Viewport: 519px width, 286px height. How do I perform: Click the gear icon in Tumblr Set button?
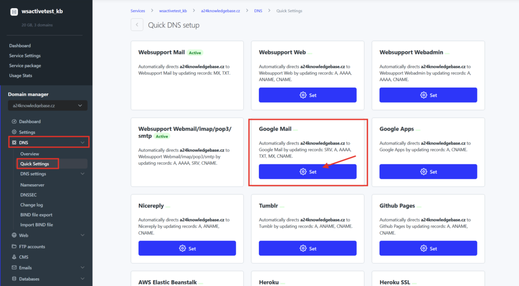click(303, 248)
